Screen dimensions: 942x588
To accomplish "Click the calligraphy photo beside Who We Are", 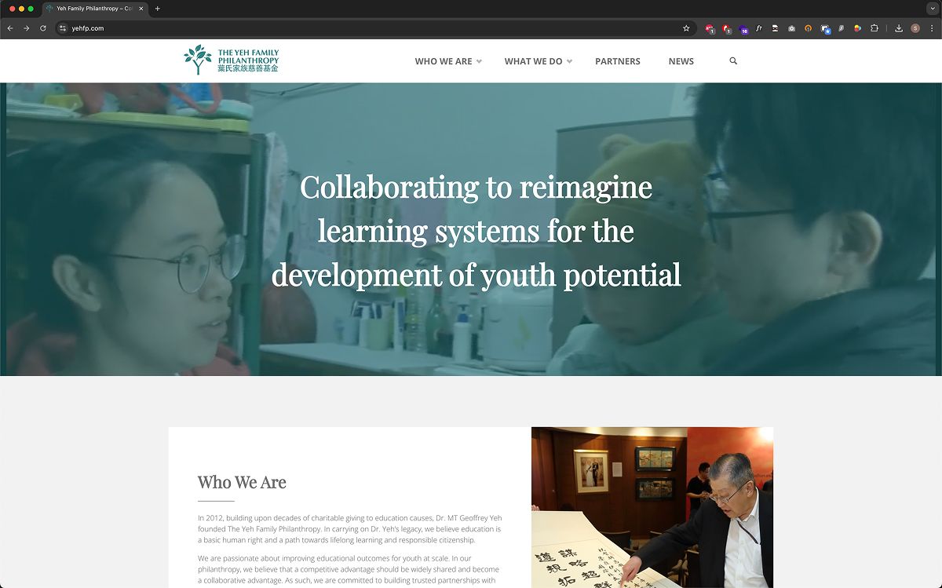I will (x=652, y=507).
